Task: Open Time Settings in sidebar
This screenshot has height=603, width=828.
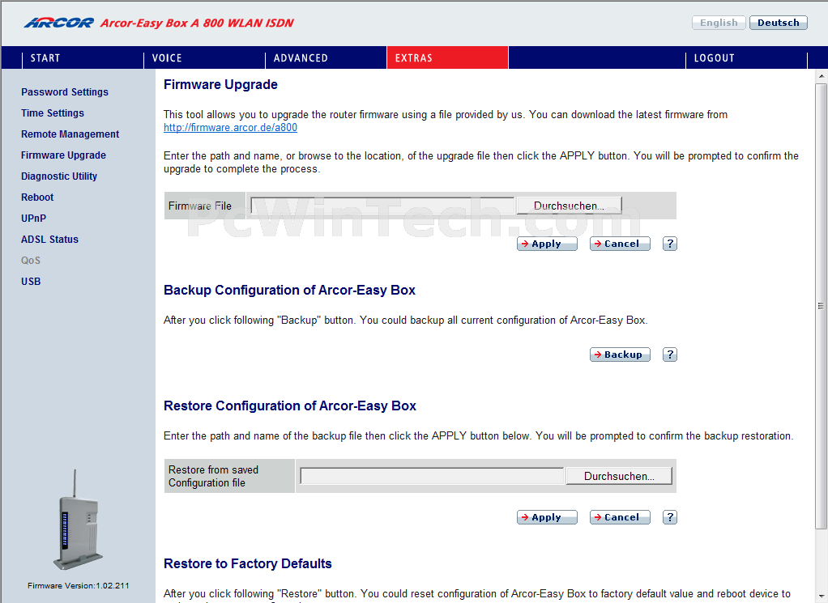Action: (x=53, y=113)
